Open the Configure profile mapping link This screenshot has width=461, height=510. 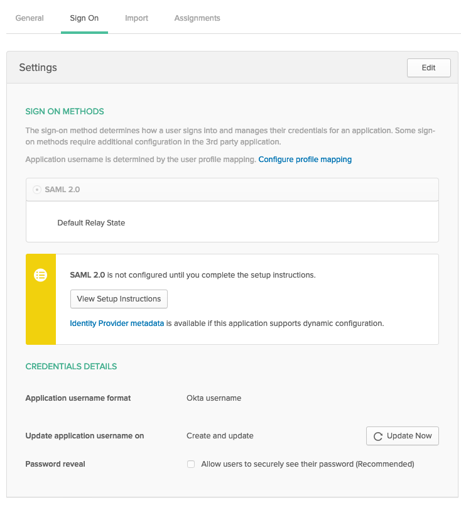(x=305, y=160)
